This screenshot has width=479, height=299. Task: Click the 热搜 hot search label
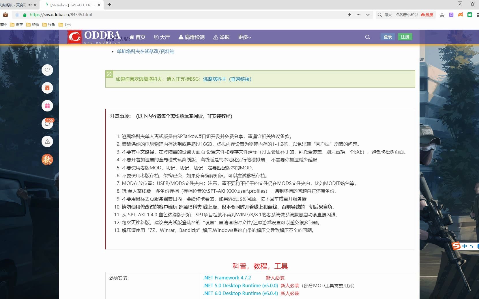coord(427,15)
